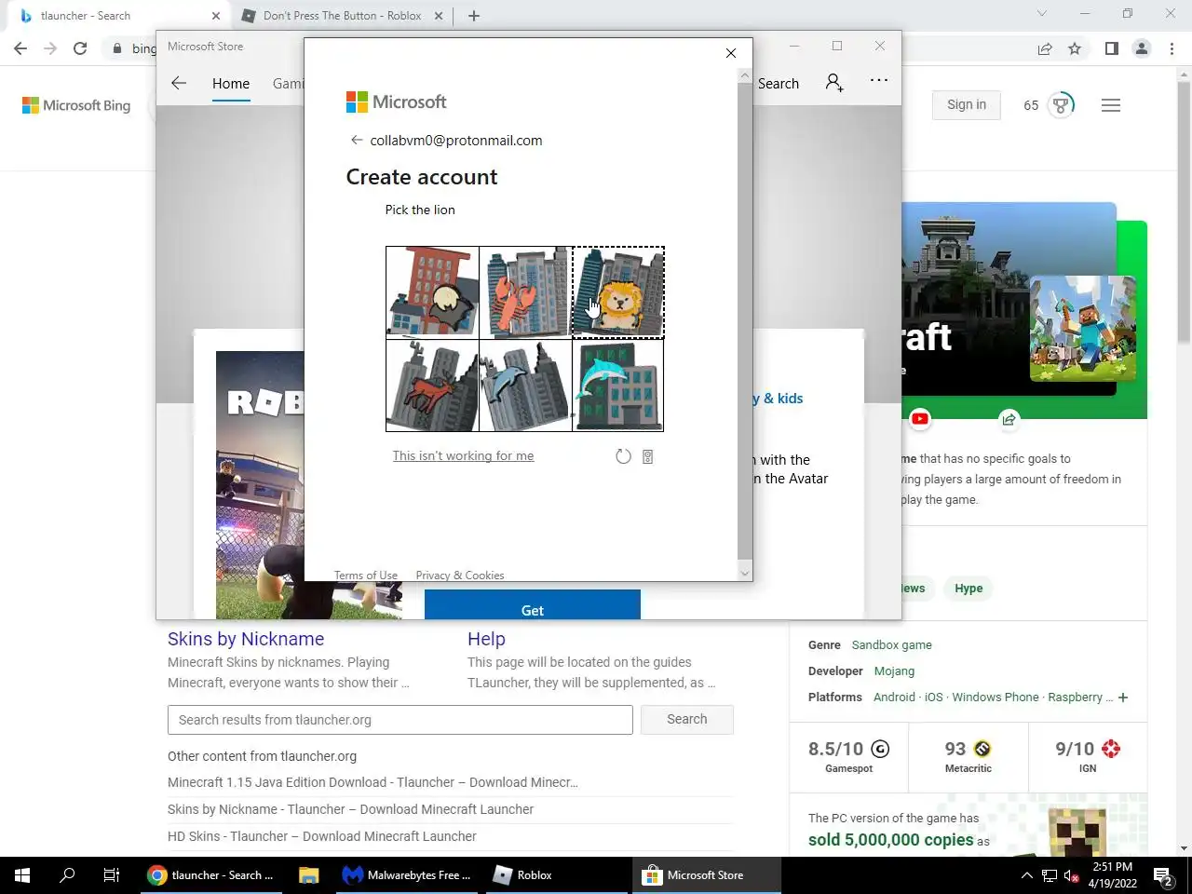Image resolution: width=1192 pixels, height=894 pixels.
Task: Open 'Minecraft 1.15 Java Edition Download' link
Action: point(372,782)
